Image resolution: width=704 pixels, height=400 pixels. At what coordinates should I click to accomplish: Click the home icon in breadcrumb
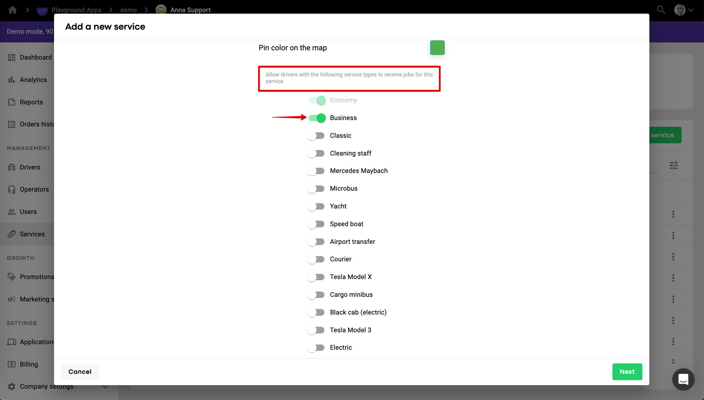tap(12, 10)
